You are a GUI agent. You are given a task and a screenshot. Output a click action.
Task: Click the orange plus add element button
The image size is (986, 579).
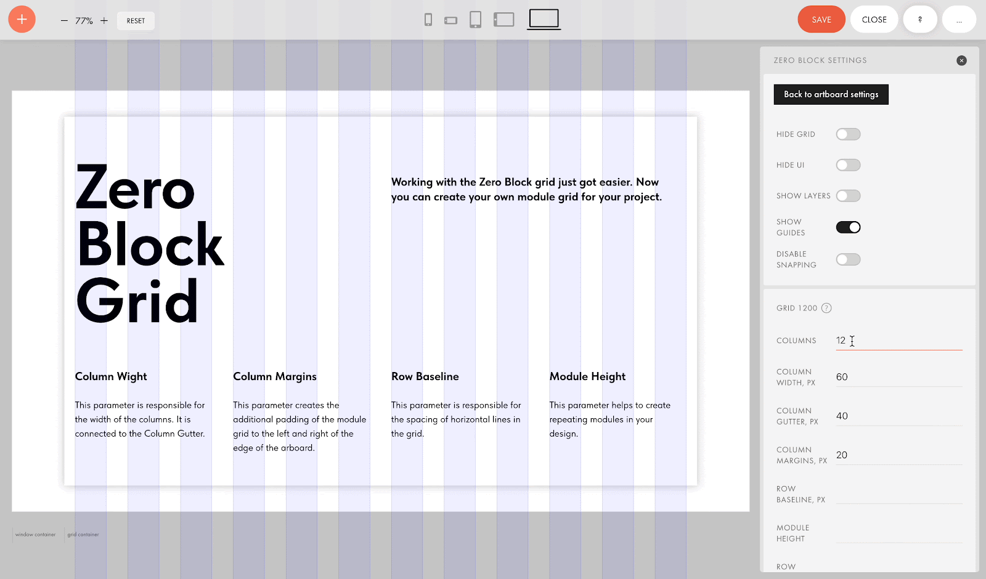tap(22, 20)
